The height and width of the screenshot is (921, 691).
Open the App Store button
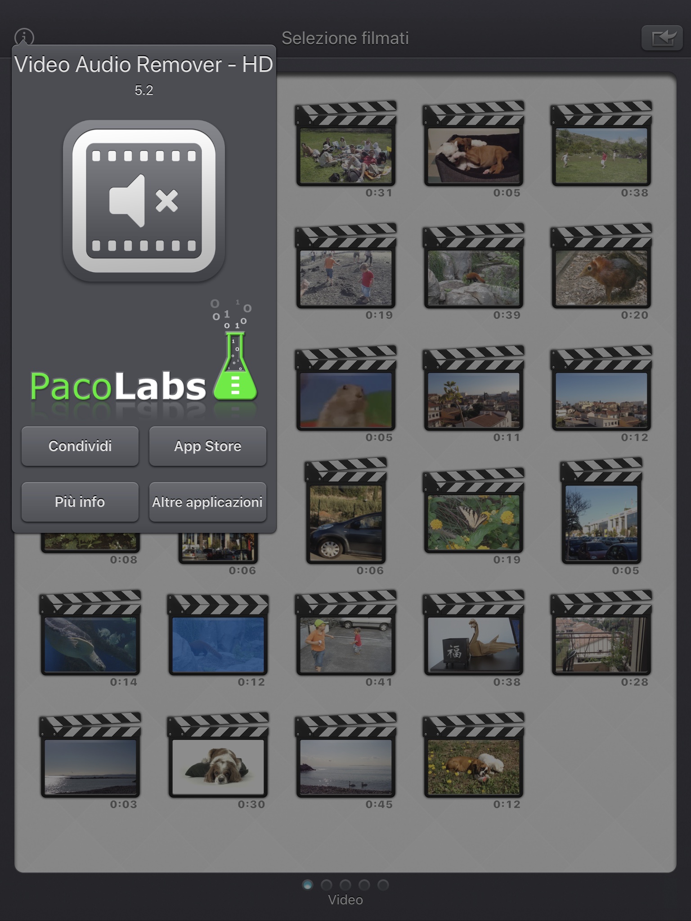pyautogui.click(x=208, y=446)
